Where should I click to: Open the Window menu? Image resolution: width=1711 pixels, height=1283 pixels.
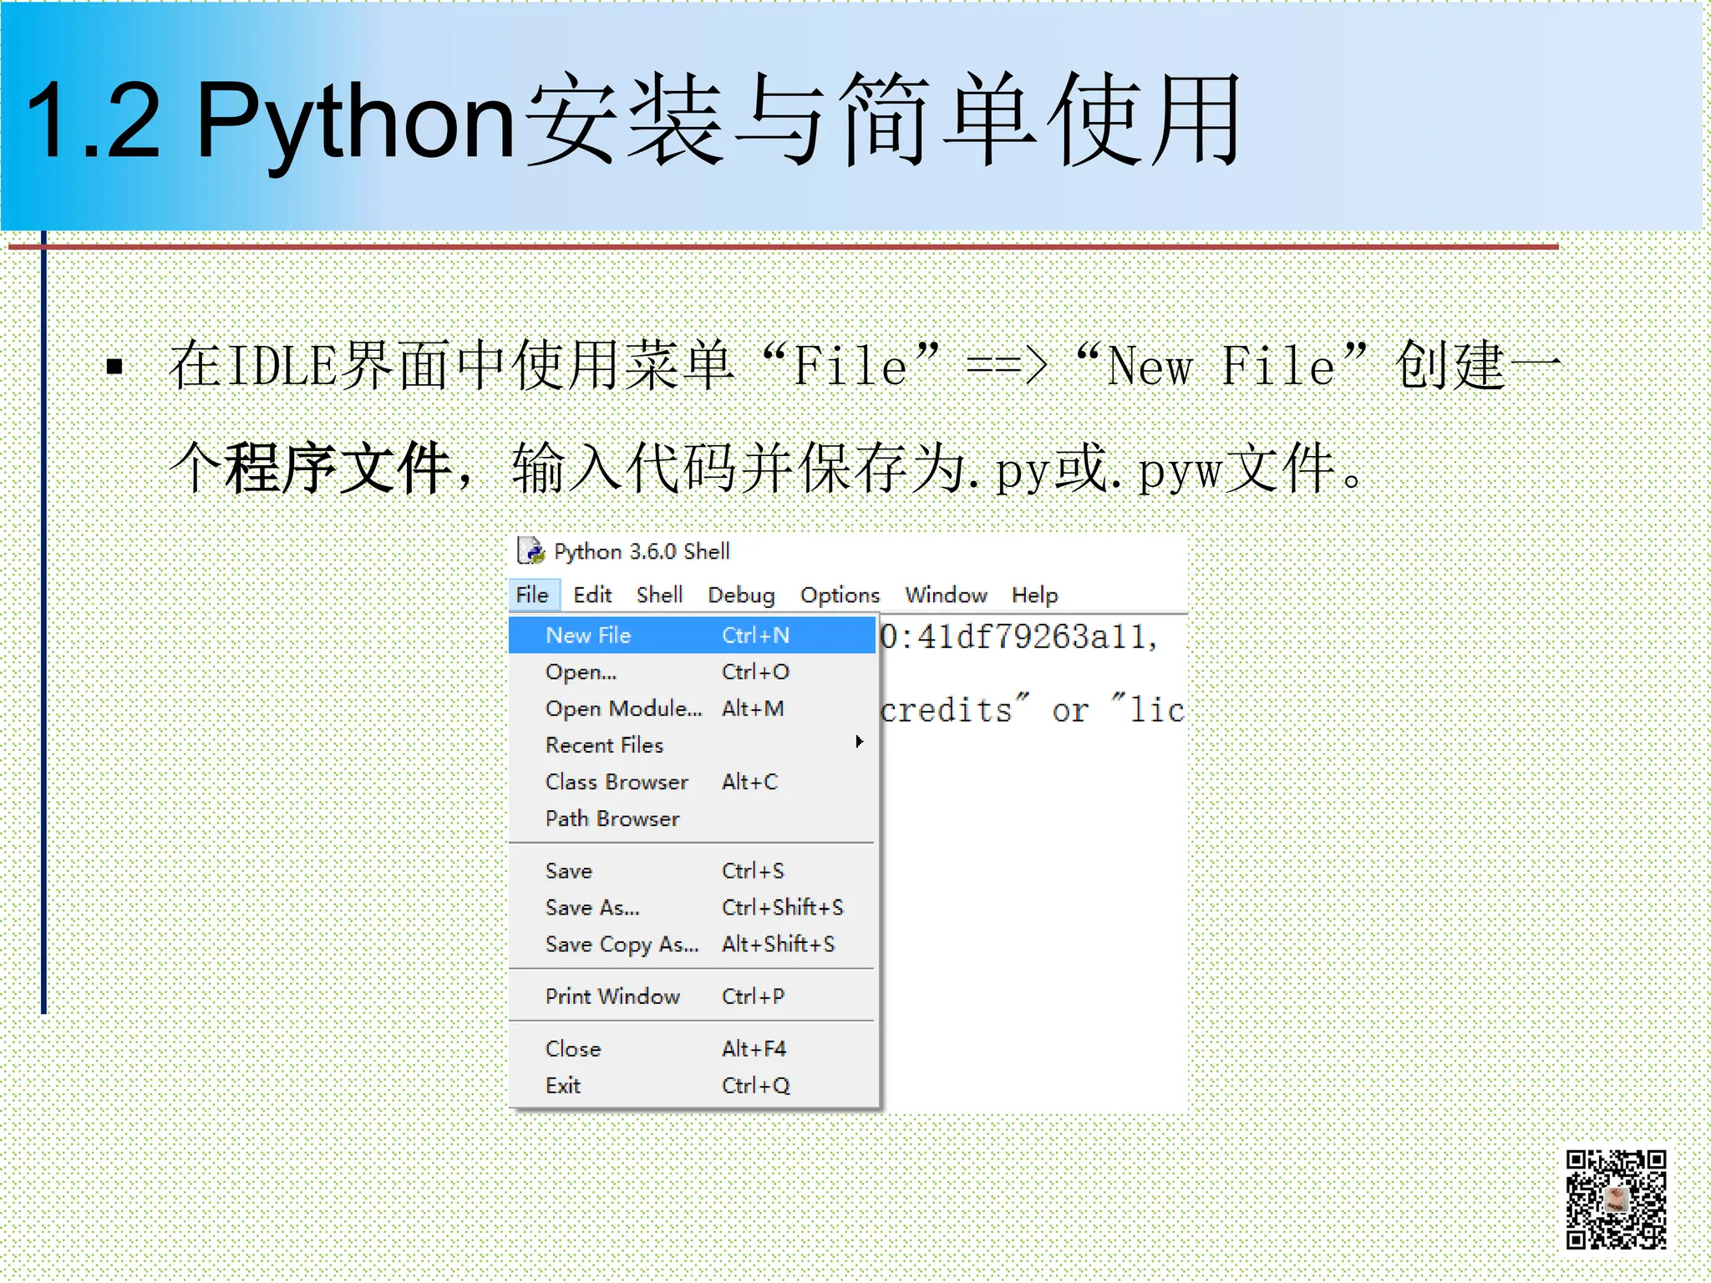point(946,595)
